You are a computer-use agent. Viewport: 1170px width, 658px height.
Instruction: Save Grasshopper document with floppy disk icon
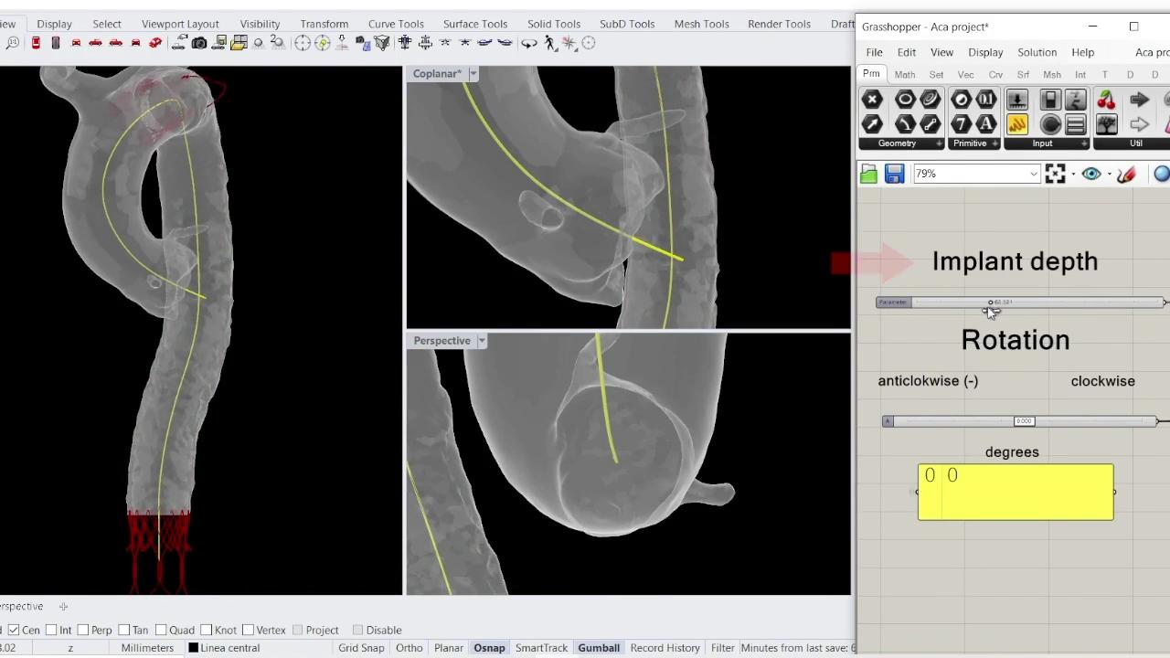pyautogui.click(x=894, y=174)
